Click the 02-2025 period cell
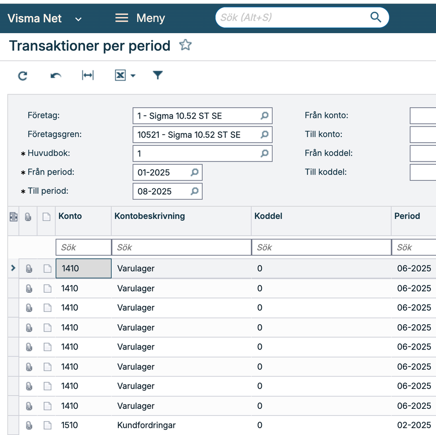 pos(414,425)
